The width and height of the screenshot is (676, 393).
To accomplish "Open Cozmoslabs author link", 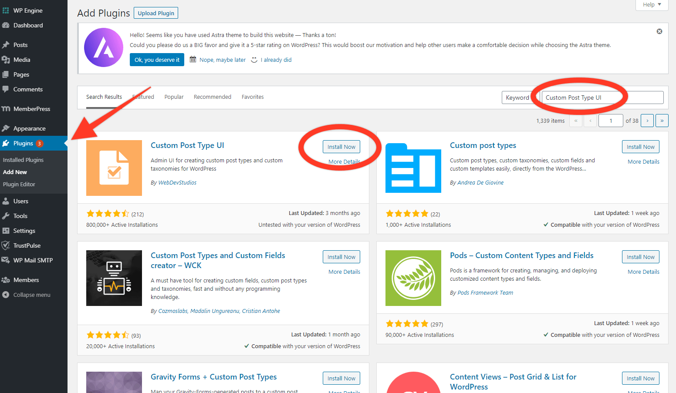I will click(173, 311).
